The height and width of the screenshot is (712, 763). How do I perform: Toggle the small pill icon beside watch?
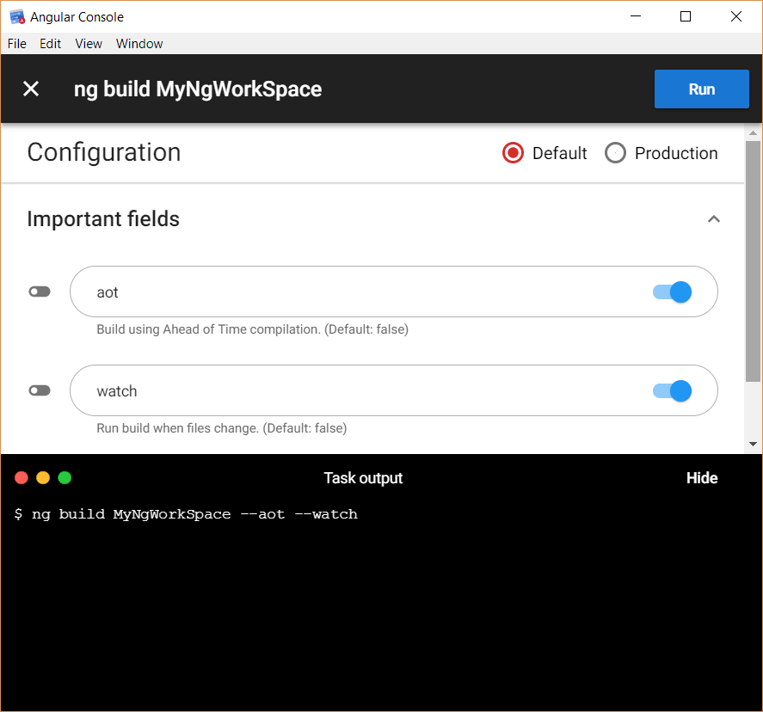(x=40, y=390)
